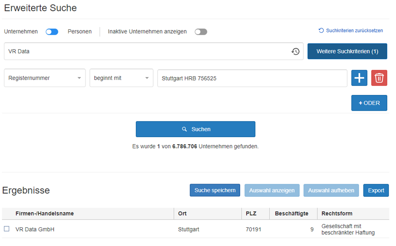This screenshot has height=246, width=396.
Task: Toggle the Unternehmen/Personen switch
Action: tap(52, 32)
